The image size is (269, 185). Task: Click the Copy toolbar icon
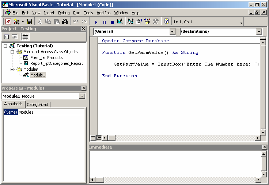48,22
